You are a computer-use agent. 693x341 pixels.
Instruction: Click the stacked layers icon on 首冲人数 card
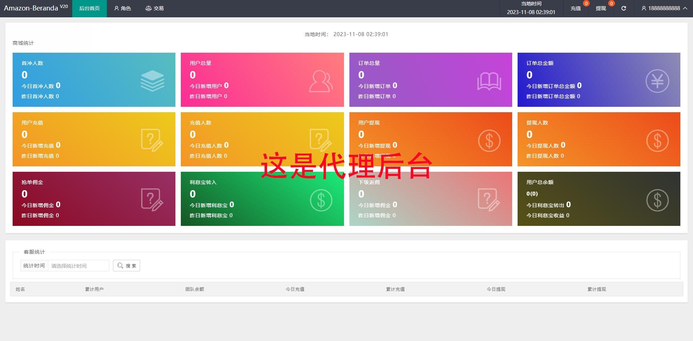pyautogui.click(x=152, y=81)
